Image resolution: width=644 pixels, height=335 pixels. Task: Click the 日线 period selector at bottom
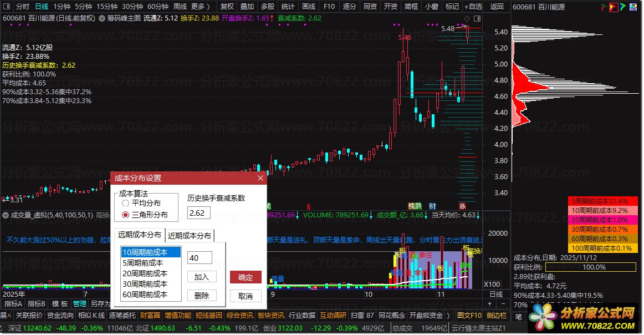tap(497, 295)
